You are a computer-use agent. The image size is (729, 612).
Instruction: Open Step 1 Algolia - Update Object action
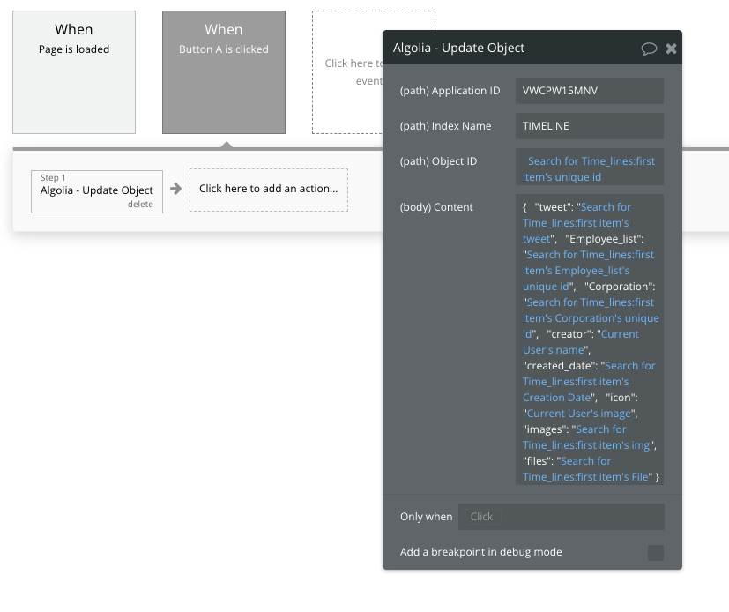pyautogui.click(x=96, y=190)
